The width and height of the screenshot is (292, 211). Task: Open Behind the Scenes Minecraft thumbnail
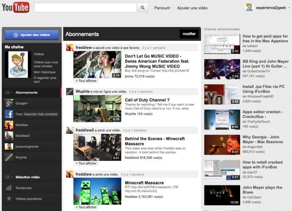[97, 147]
